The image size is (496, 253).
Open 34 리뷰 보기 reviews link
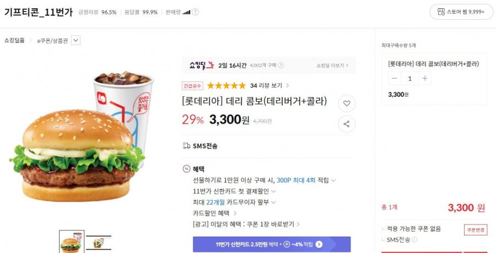pos(269,86)
